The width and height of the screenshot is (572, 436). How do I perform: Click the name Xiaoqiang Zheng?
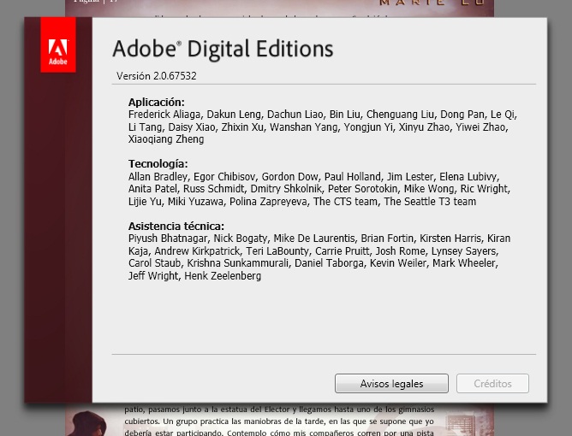click(166, 139)
